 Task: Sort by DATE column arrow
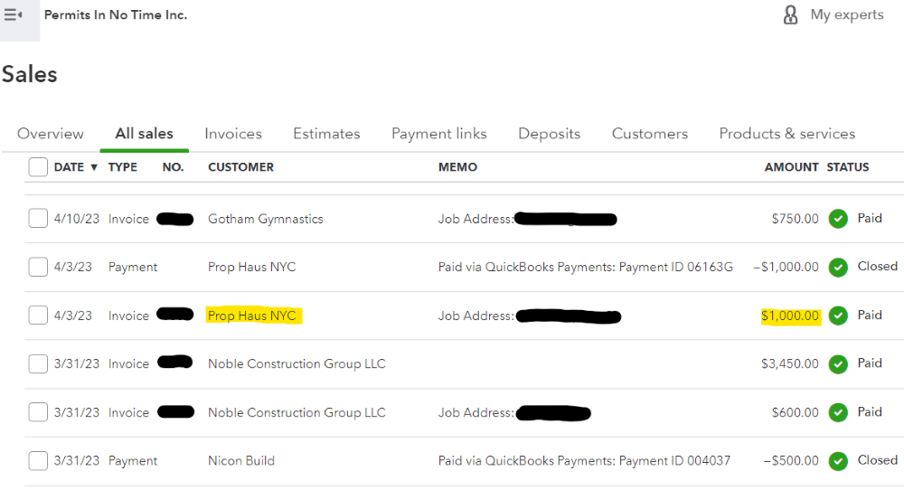[94, 167]
